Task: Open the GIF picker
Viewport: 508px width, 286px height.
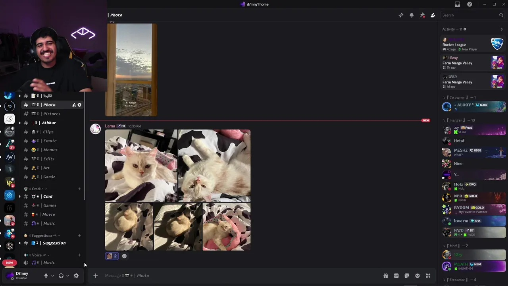Action: 396,276
